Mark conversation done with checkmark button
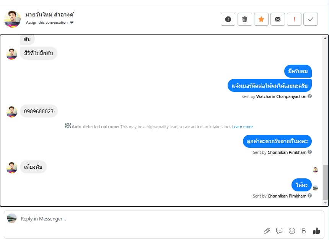The image size is (329, 240). click(311, 19)
